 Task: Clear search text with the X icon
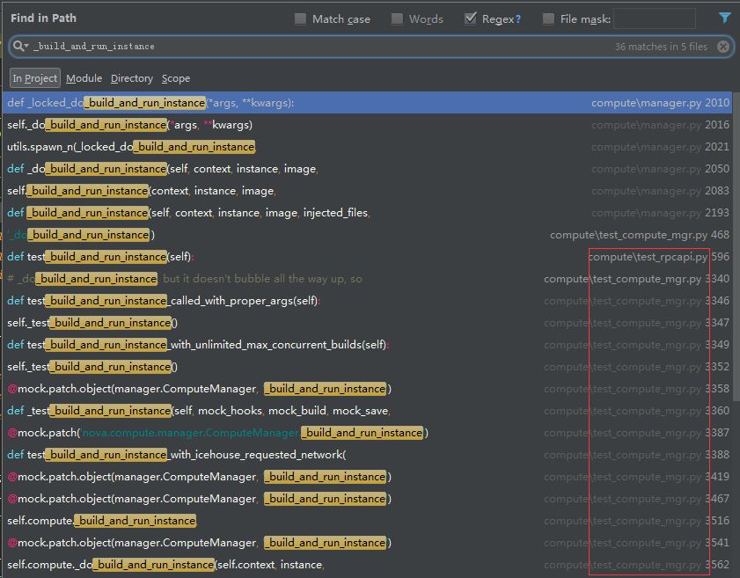pyautogui.click(x=723, y=47)
